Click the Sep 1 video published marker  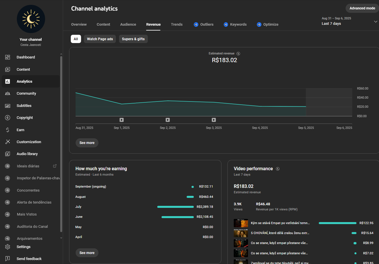click(x=122, y=120)
